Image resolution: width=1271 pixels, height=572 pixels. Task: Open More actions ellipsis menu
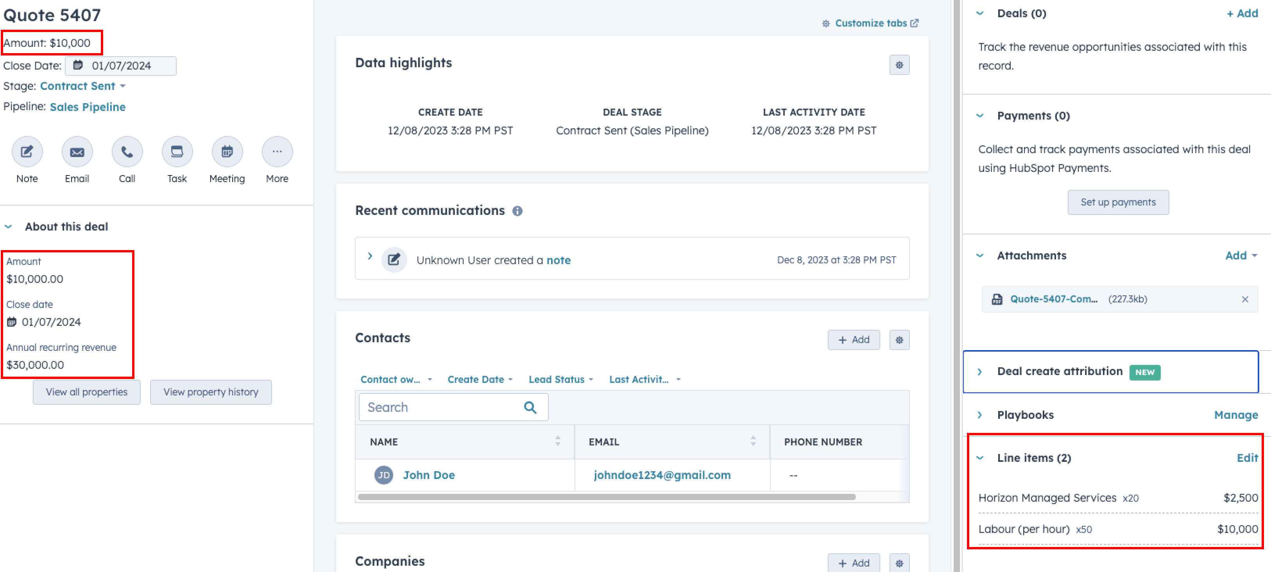pos(277,151)
